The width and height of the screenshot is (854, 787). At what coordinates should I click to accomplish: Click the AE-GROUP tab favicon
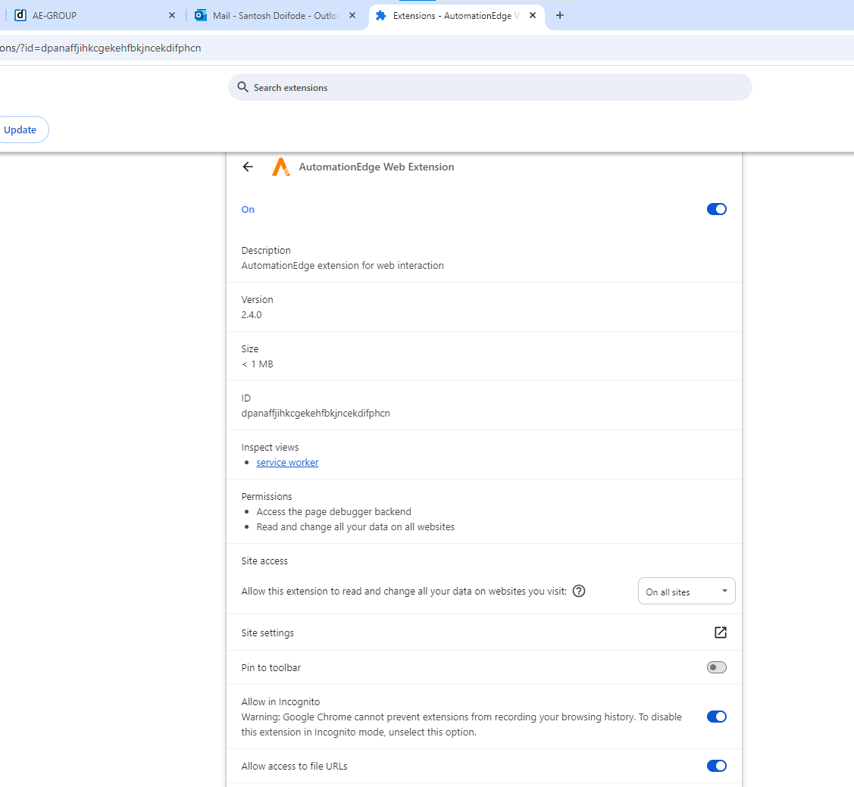tap(20, 15)
